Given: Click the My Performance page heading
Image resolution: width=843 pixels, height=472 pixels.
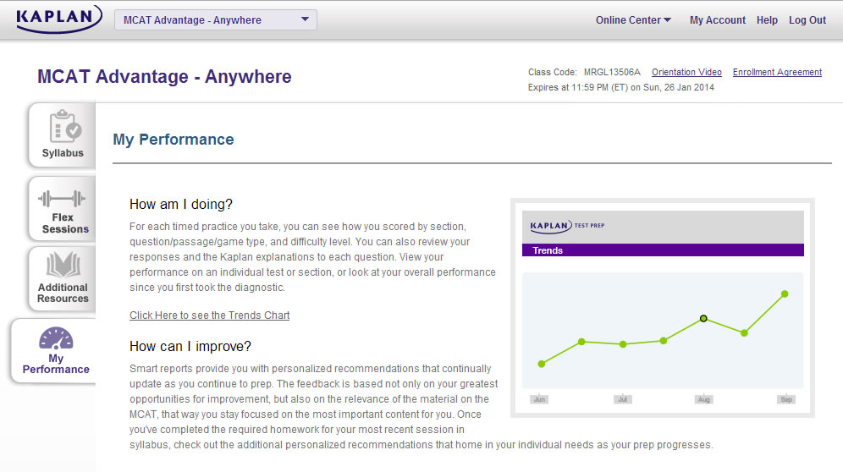Looking at the screenshot, I should 174,140.
